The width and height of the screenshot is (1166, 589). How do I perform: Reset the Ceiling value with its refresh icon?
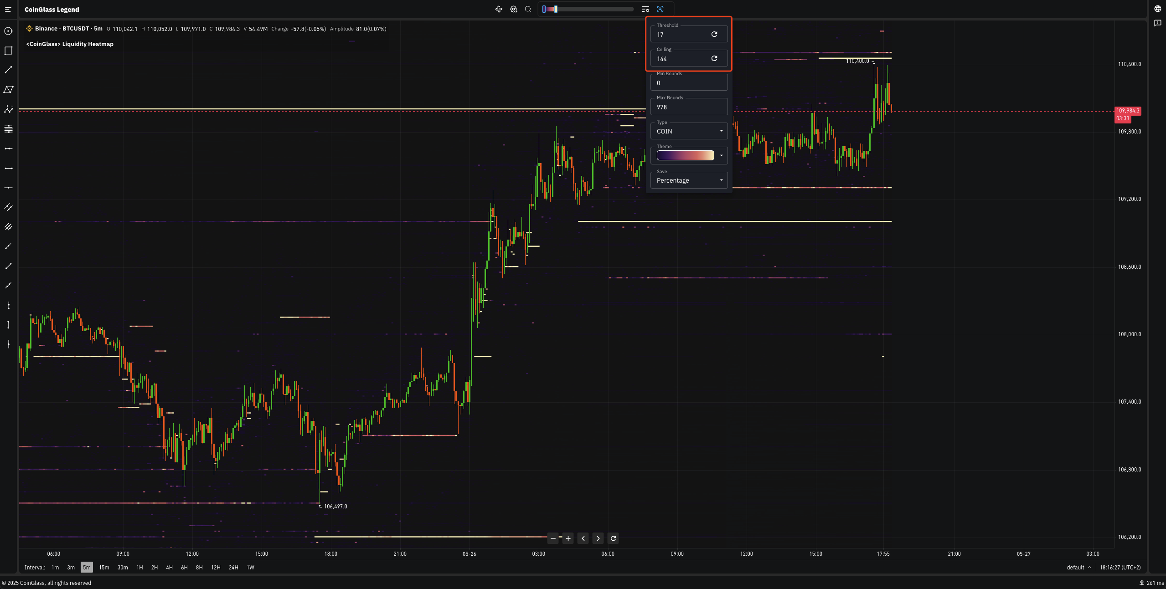click(x=714, y=58)
